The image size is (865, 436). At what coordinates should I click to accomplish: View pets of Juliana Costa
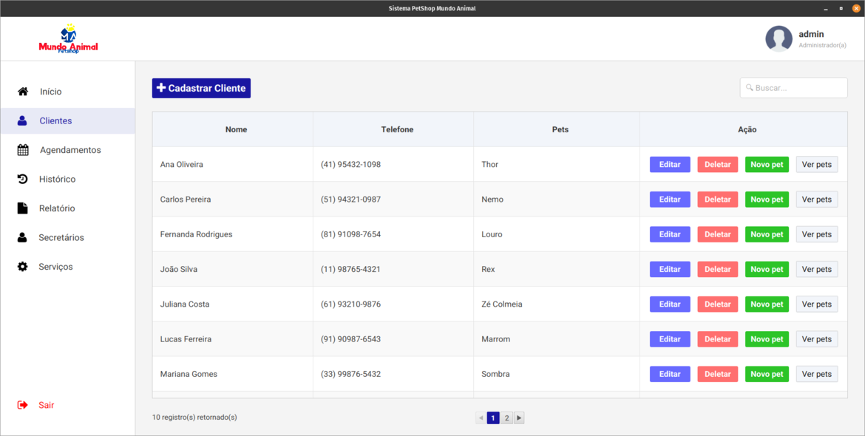click(x=816, y=304)
